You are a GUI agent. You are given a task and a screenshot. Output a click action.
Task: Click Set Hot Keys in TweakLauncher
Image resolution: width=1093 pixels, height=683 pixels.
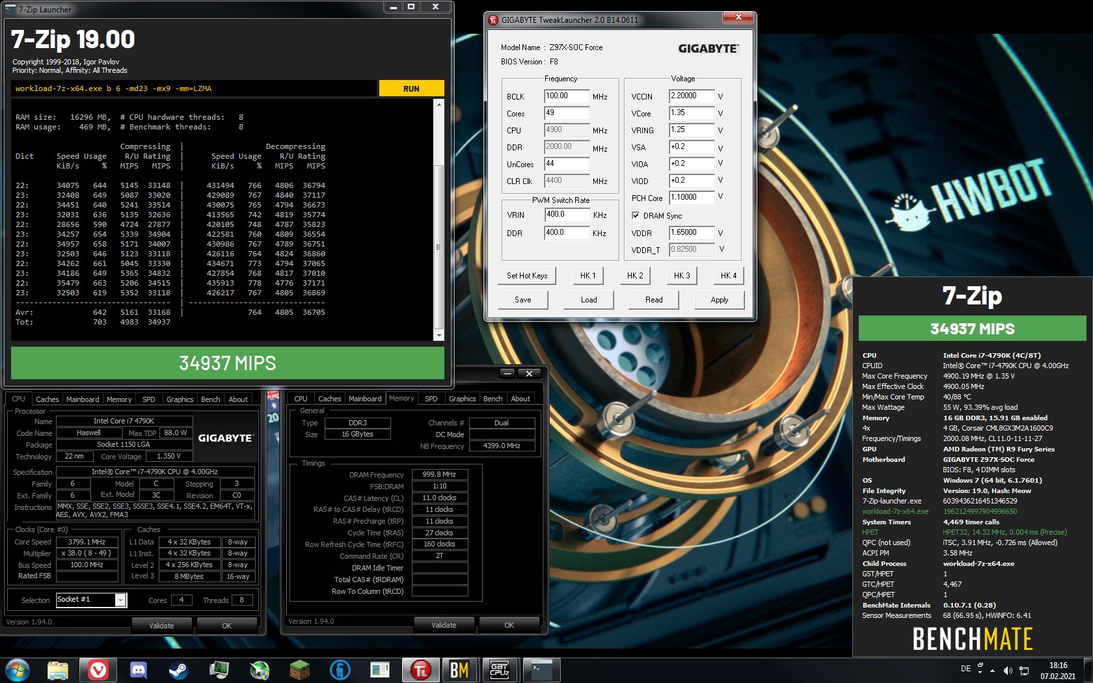click(527, 276)
